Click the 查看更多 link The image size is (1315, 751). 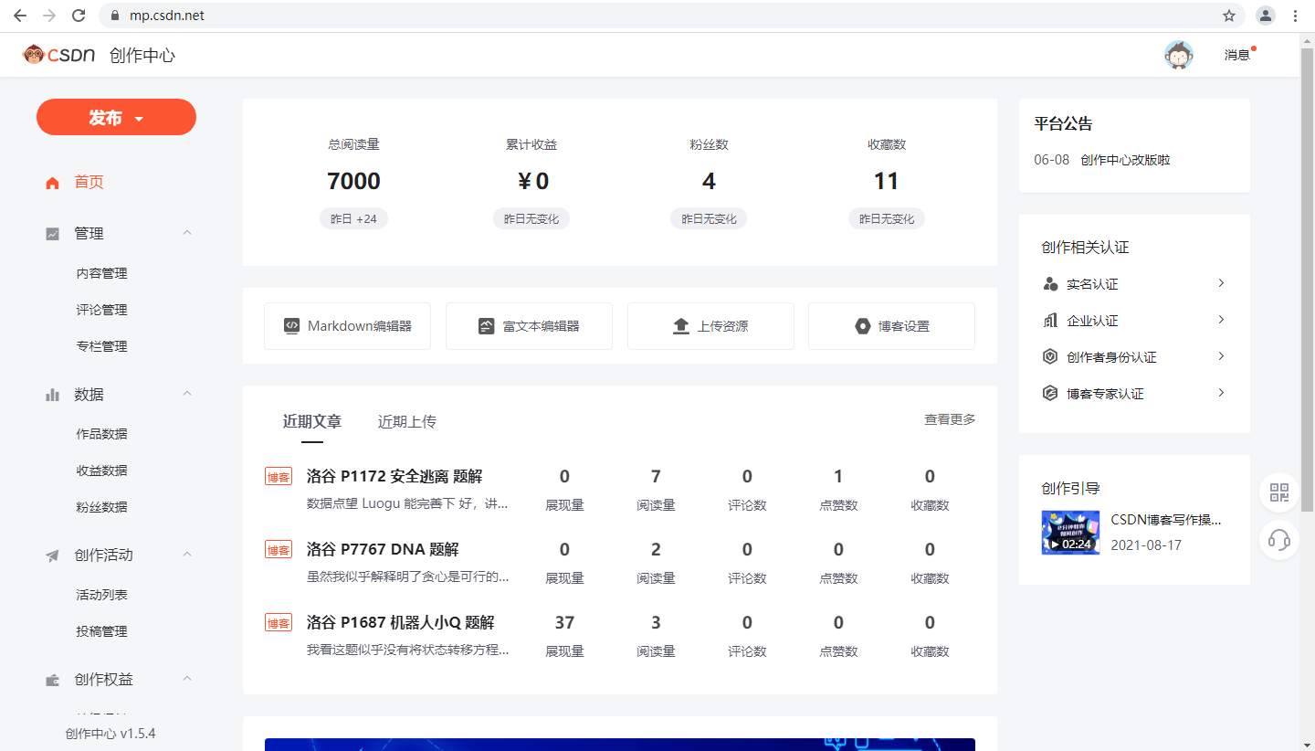pyautogui.click(x=949, y=418)
